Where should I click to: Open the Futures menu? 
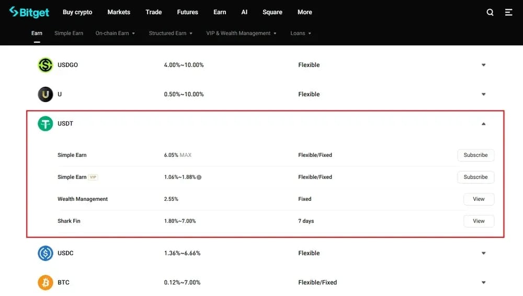187,12
